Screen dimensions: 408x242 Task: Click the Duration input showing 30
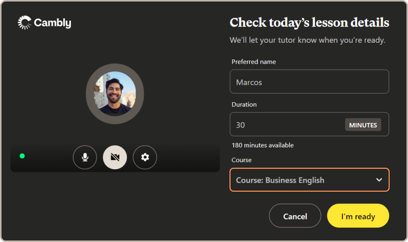[x=286, y=125]
